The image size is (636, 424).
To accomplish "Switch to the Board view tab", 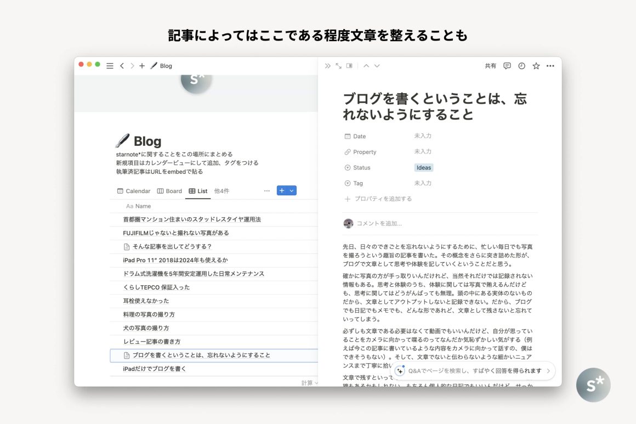I will pos(169,191).
